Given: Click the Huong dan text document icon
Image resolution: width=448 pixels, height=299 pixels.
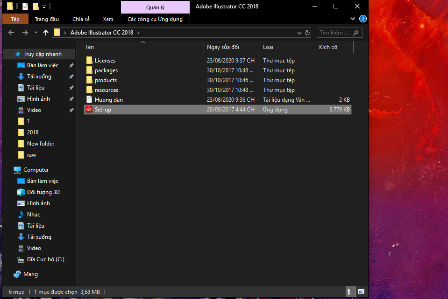Looking at the screenshot, I should pos(90,100).
